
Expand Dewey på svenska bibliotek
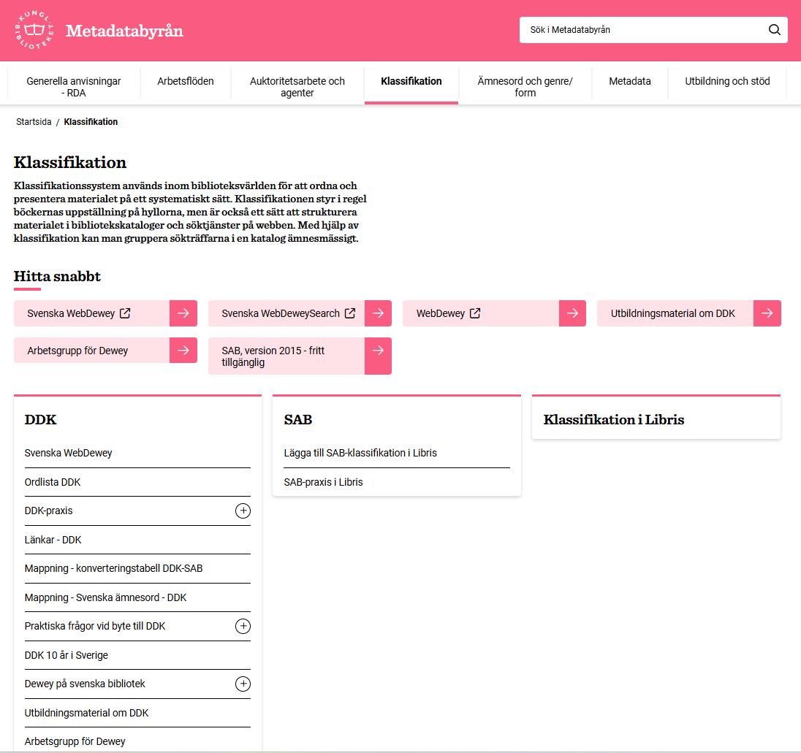243,684
